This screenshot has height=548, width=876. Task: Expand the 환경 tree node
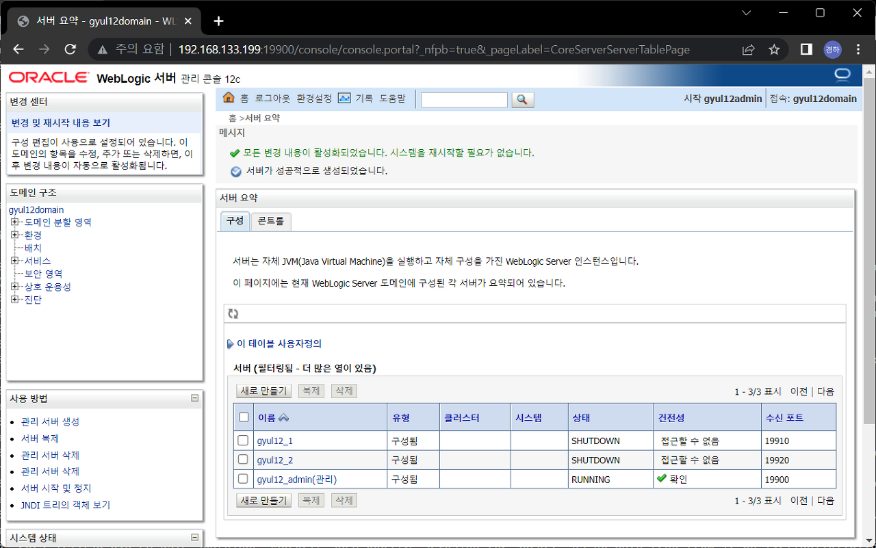click(14, 235)
